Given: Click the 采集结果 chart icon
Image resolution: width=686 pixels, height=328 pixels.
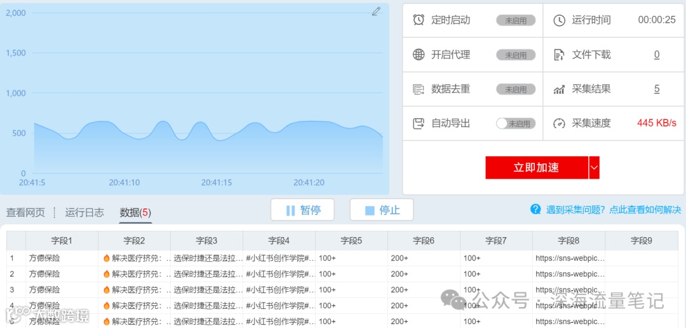Looking at the screenshot, I should [x=559, y=90].
